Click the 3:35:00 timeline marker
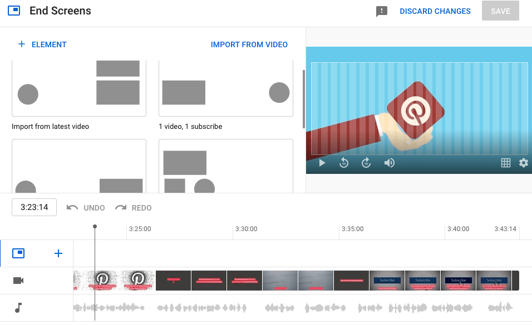 pos(352,229)
